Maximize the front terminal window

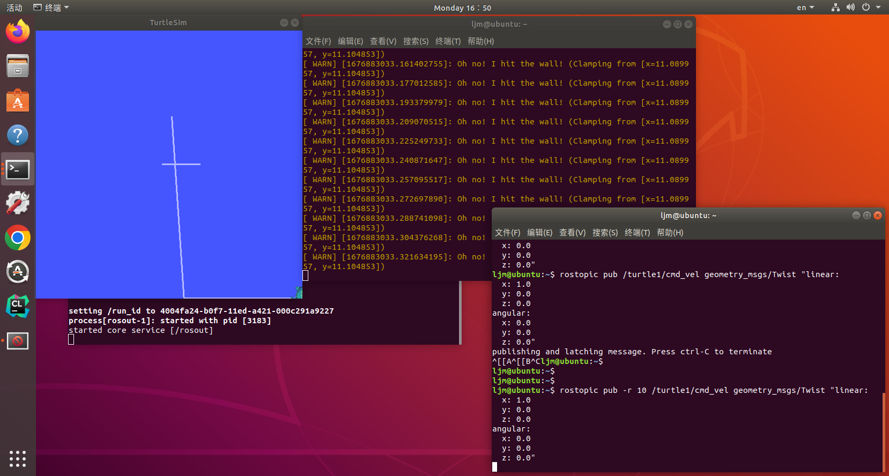coord(867,215)
